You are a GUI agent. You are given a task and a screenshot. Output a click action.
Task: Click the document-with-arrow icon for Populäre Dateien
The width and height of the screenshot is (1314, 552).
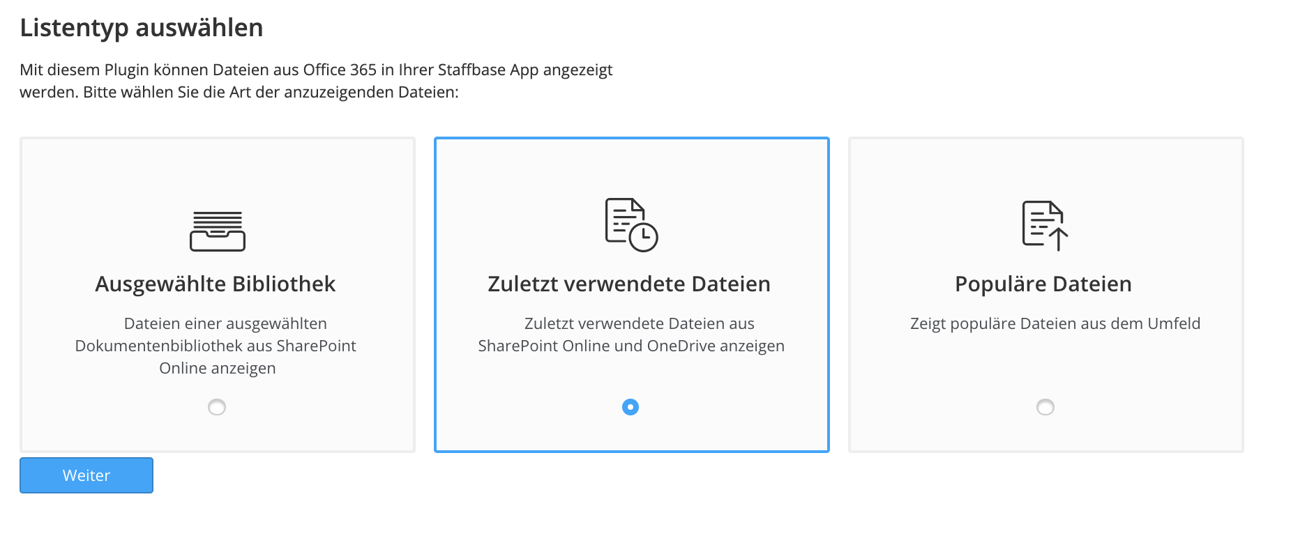[1045, 225]
